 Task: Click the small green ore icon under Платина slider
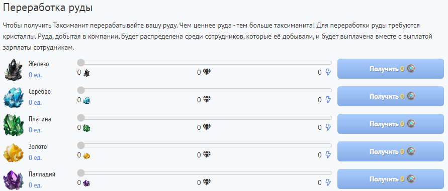(x=86, y=128)
